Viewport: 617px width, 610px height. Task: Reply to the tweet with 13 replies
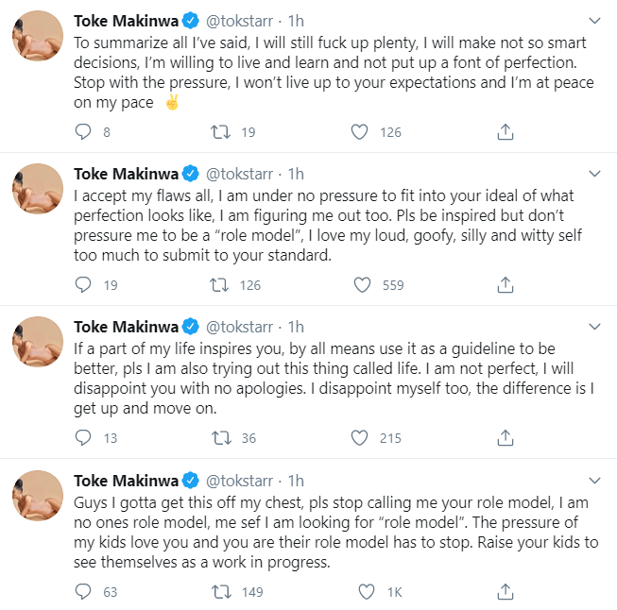(83, 438)
